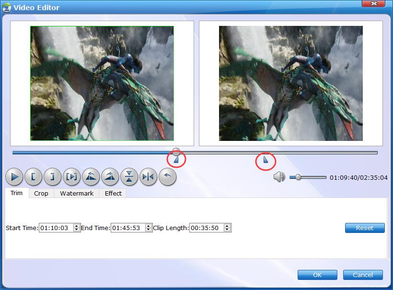Open the Watermark tab
Viewport: 393px width, 290px height.
[77, 193]
